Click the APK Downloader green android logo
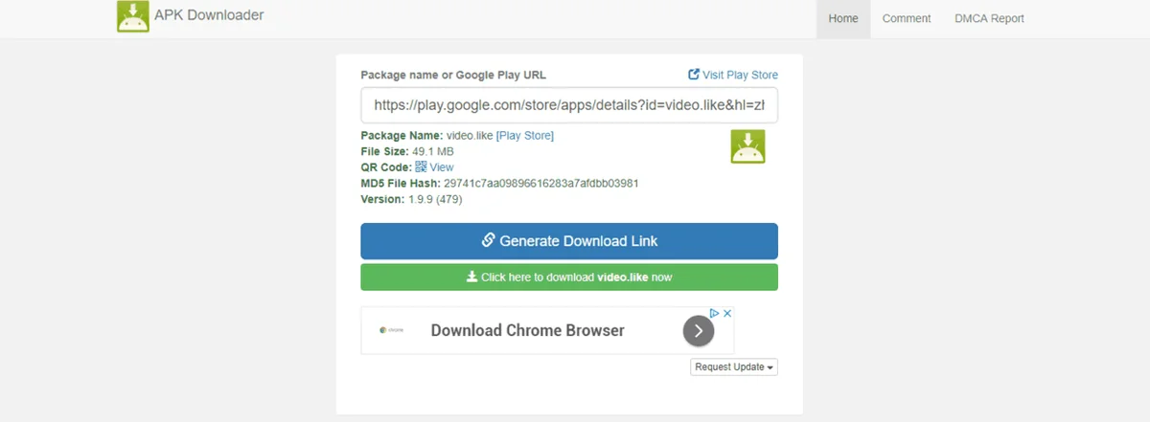The height and width of the screenshot is (422, 1150). [133, 16]
